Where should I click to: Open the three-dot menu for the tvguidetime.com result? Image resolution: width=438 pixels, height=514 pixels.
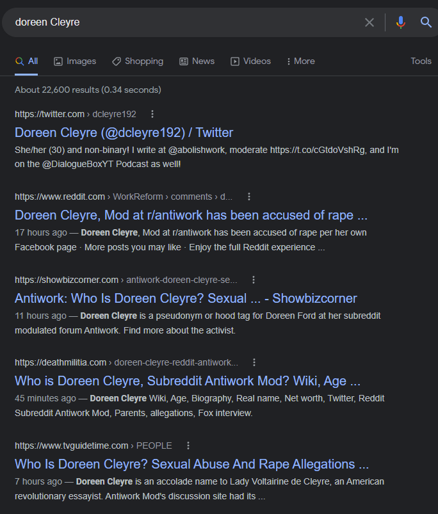point(188,446)
